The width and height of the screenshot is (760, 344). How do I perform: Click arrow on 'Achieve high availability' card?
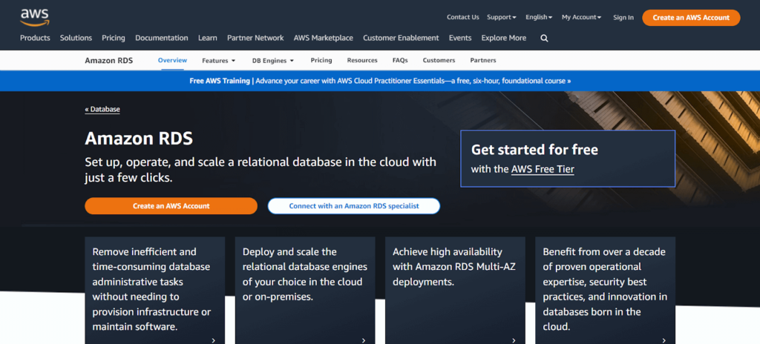[x=514, y=340]
